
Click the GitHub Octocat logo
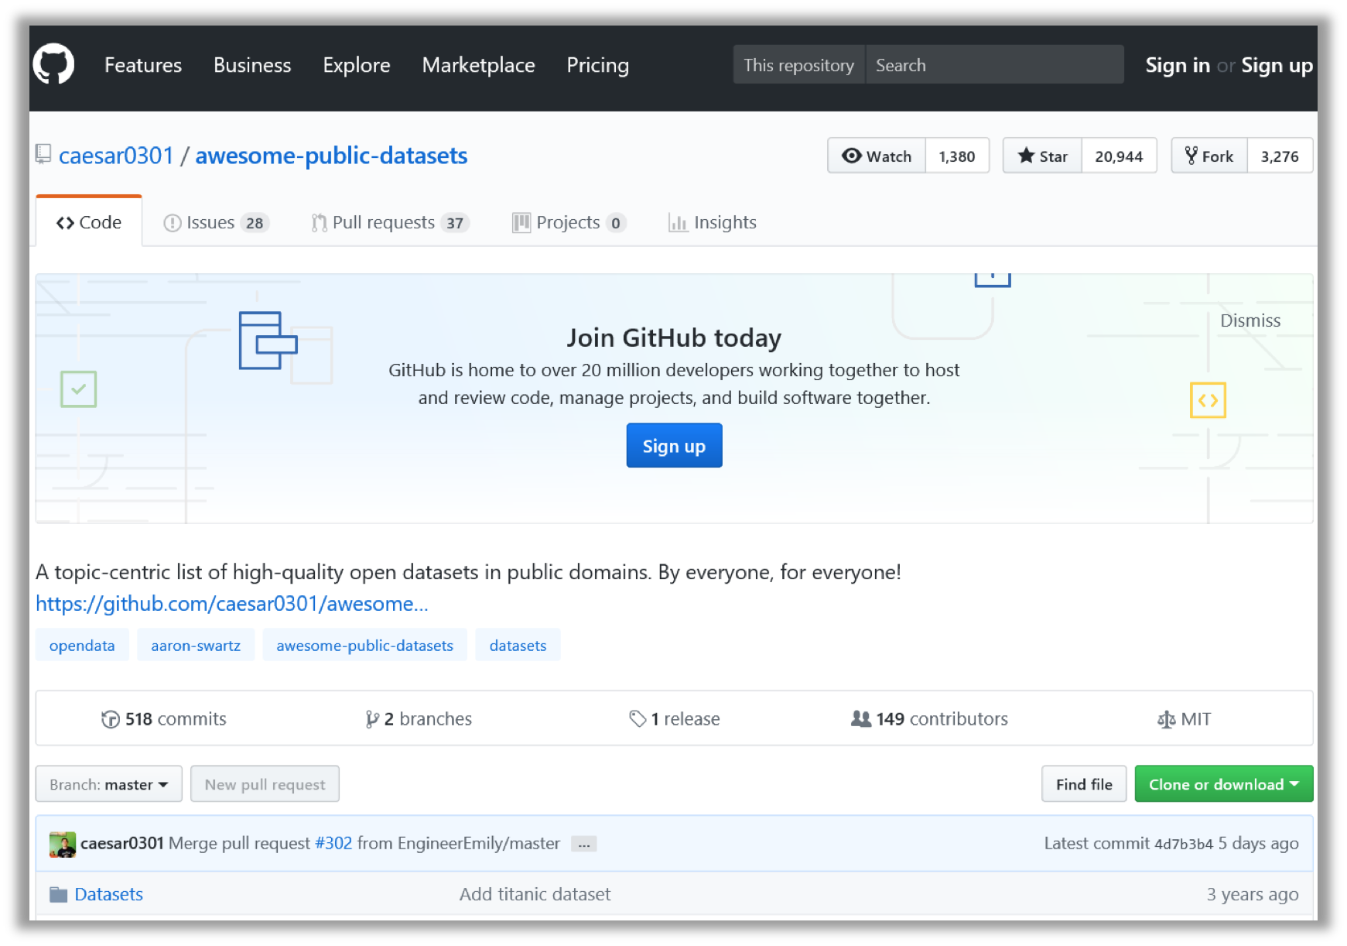pos(53,64)
